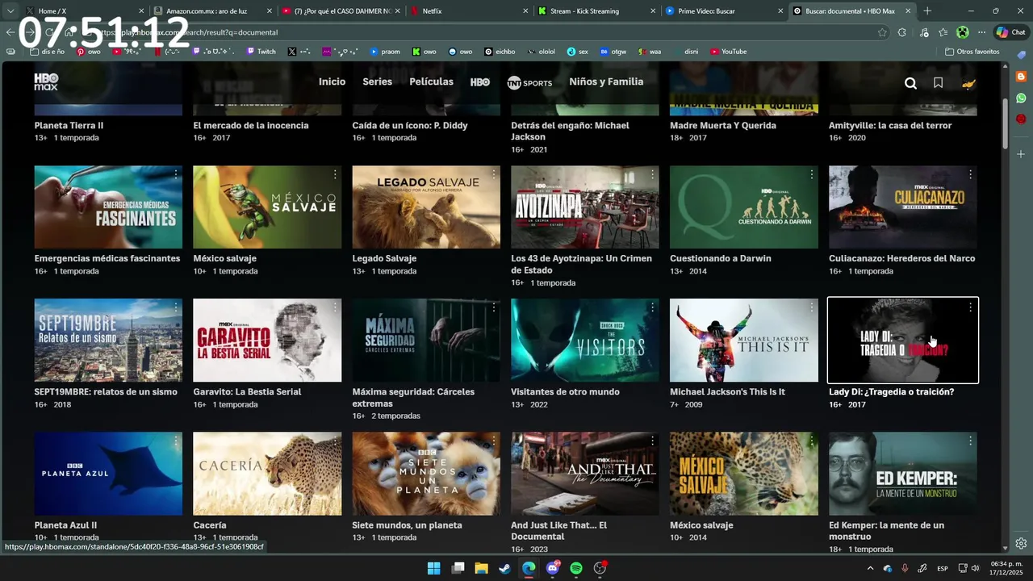Viewport: 1033px width, 581px height.
Task: Open the tab search arrow at far left of tab strip
Action: [10, 11]
